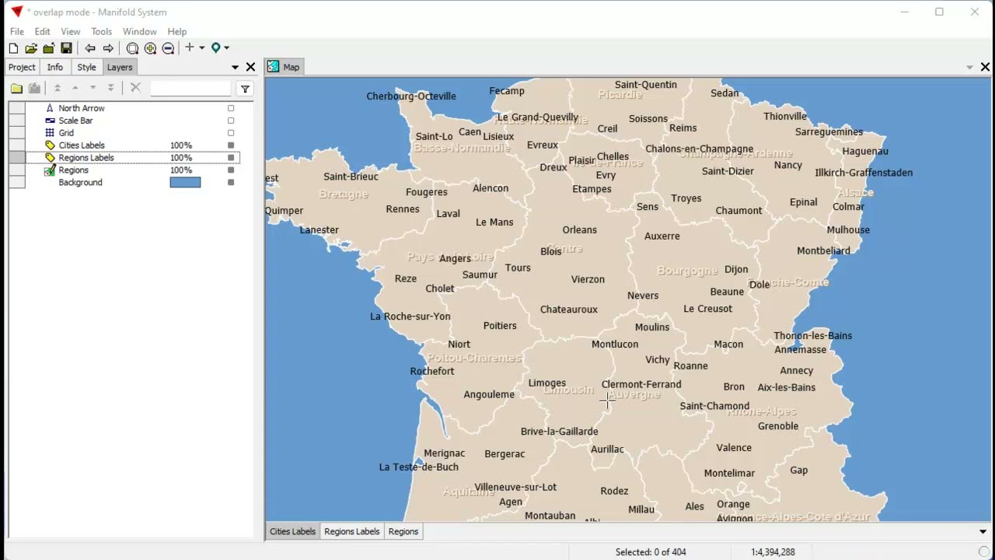
Task: Click the Open folder toolbar icon
Action: [31, 48]
